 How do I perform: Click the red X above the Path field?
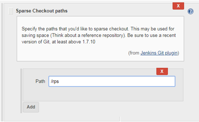[x=162, y=71]
